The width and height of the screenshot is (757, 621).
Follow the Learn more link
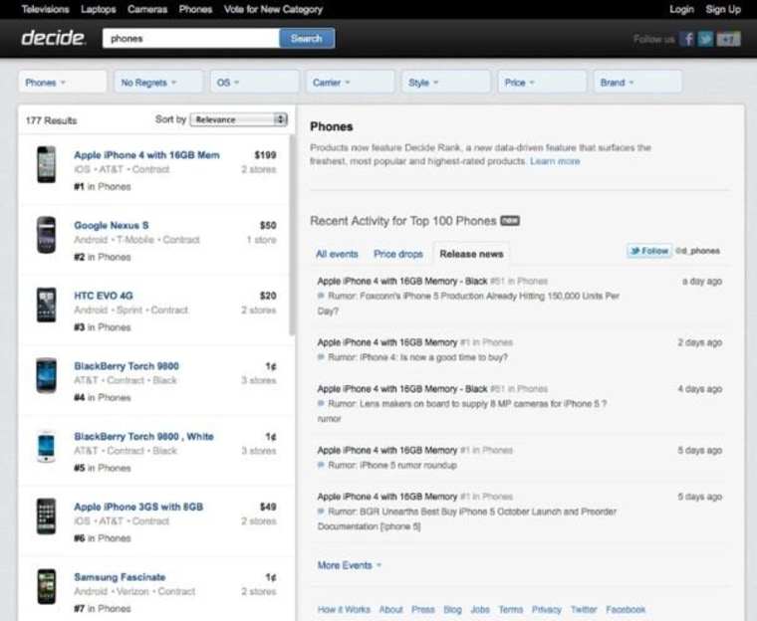(x=555, y=161)
